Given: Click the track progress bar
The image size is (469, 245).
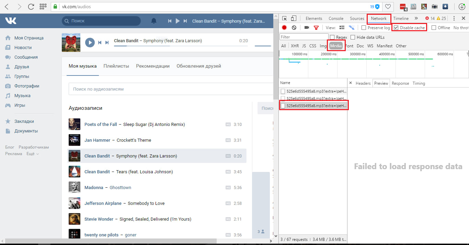Looking at the screenshot, I should (181, 46).
